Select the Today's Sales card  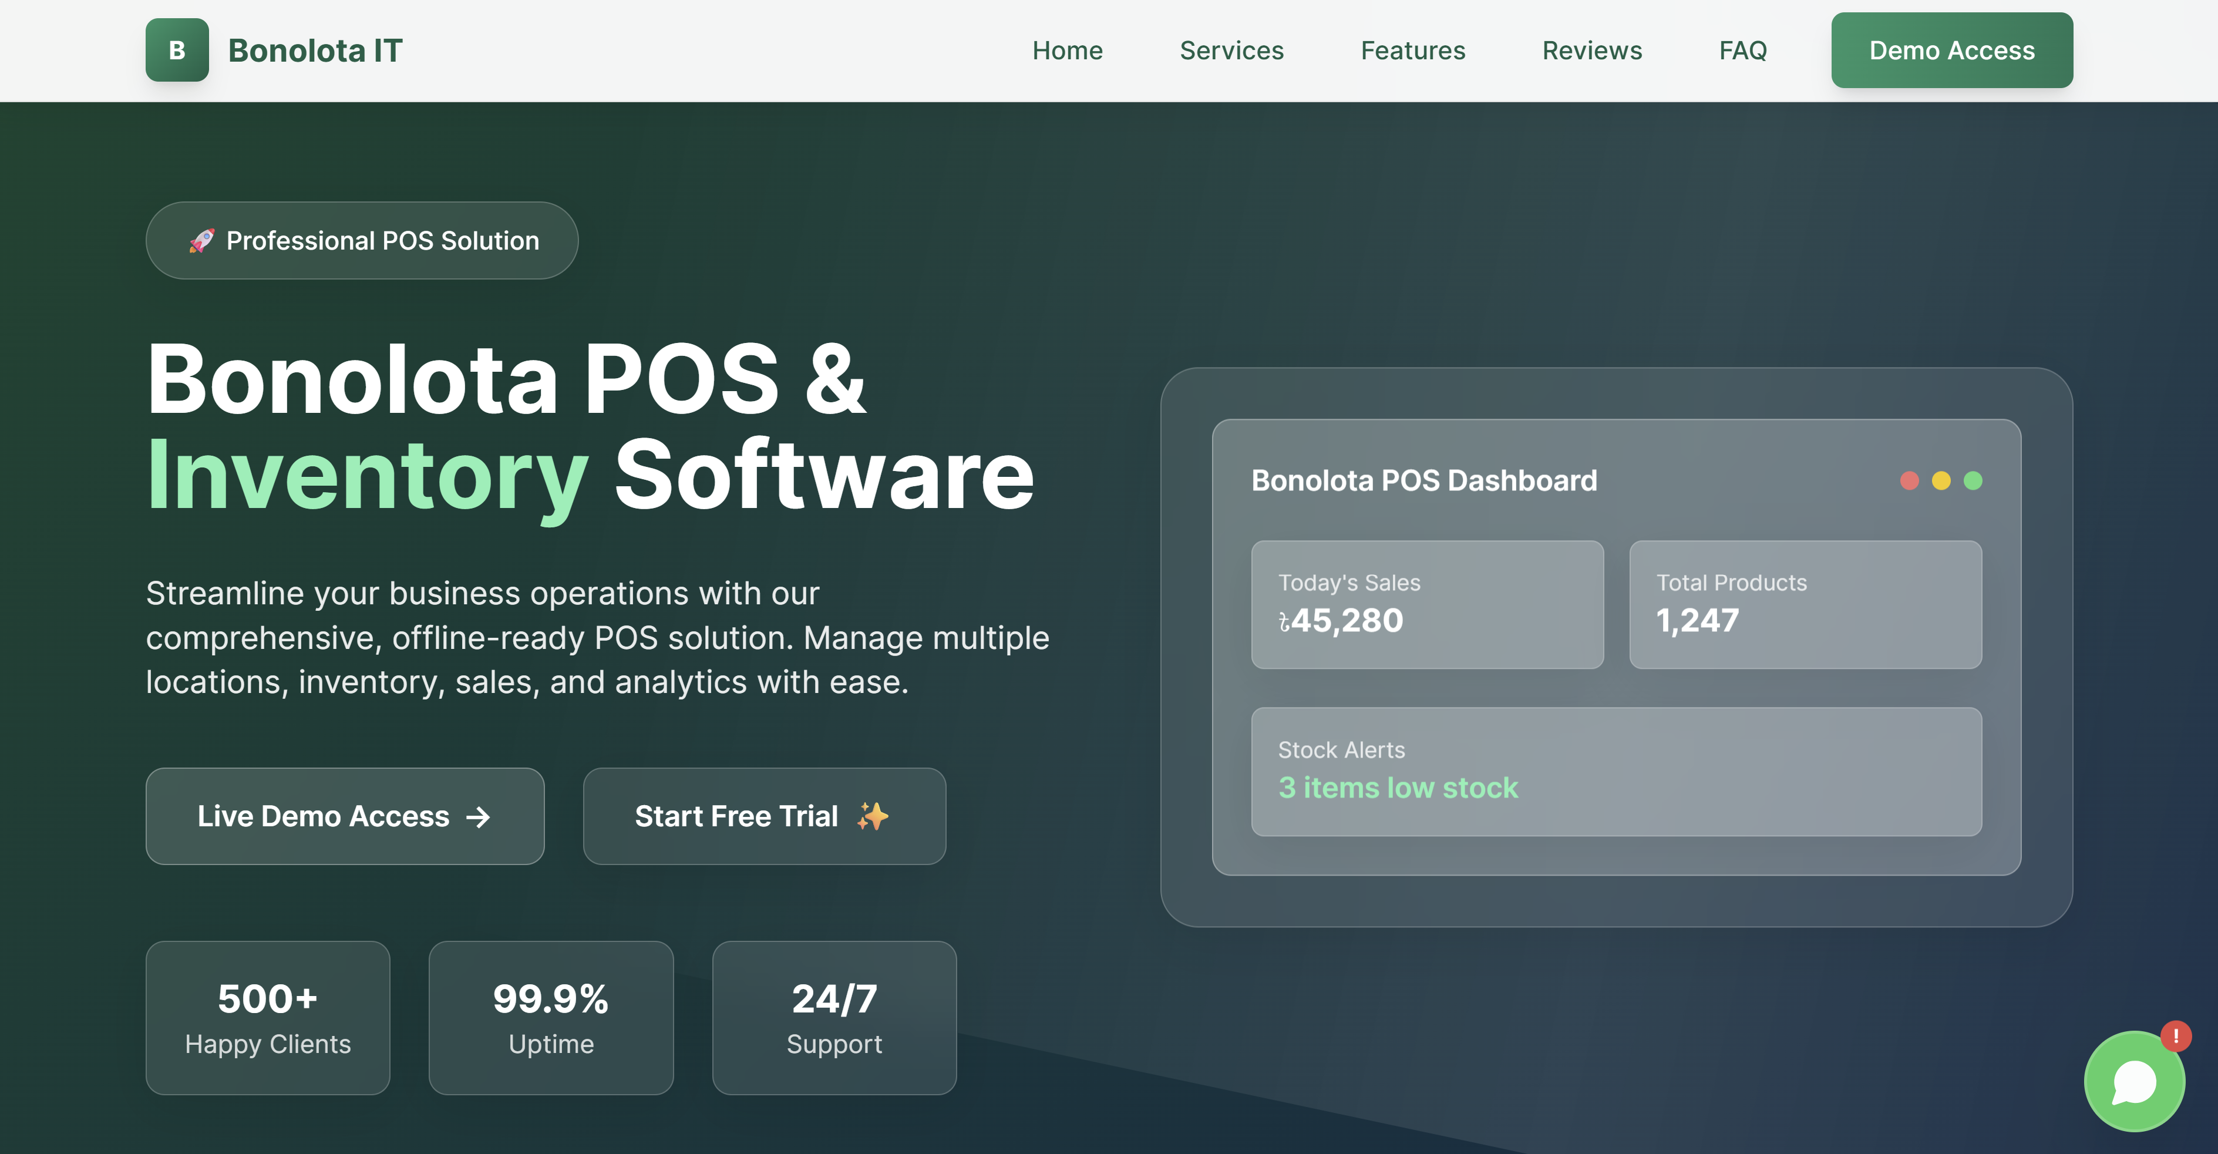[1427, 604]
